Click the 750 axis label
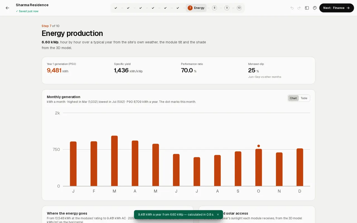The height and width of the screenshot is (223, 357). click(56, 149)
